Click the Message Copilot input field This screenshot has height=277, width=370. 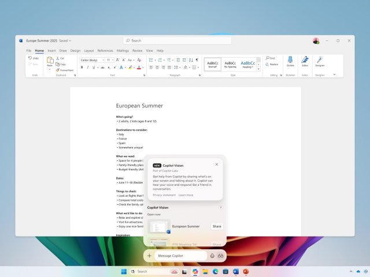tap(181, 256)
